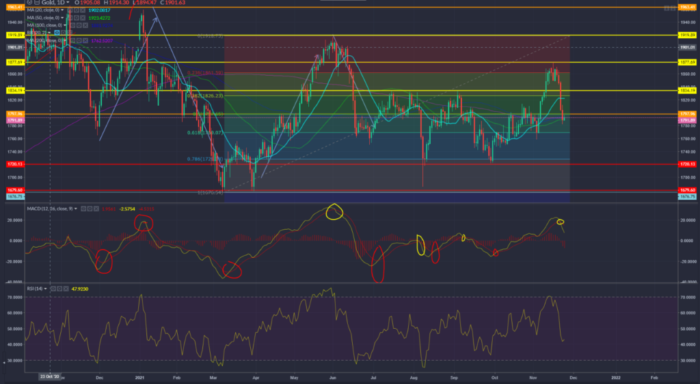Click the MA 20 value 1902.0817
This screenshot has width=700, height=384.
[99, 10]
